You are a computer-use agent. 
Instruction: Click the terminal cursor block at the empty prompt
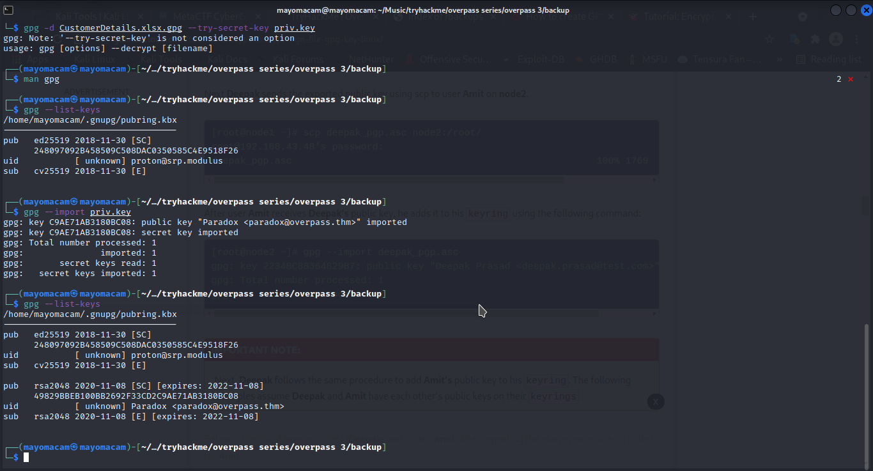pos(26,458)
